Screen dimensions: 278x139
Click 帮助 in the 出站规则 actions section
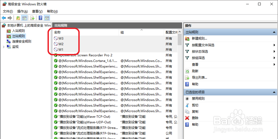coord(195,84)
